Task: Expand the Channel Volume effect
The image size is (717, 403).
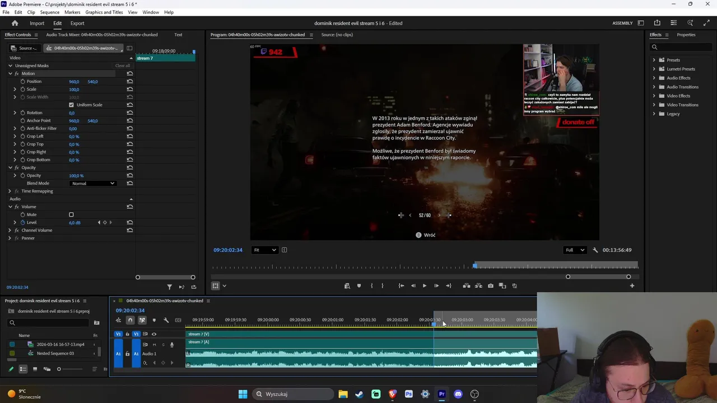Action: pos(10,231)
